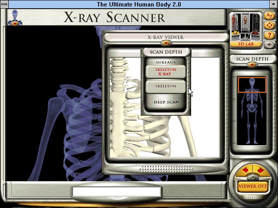
Task: Click the skeleton figure icon beside X-Ray Scanner title
Action: click(x=15, y=17)
